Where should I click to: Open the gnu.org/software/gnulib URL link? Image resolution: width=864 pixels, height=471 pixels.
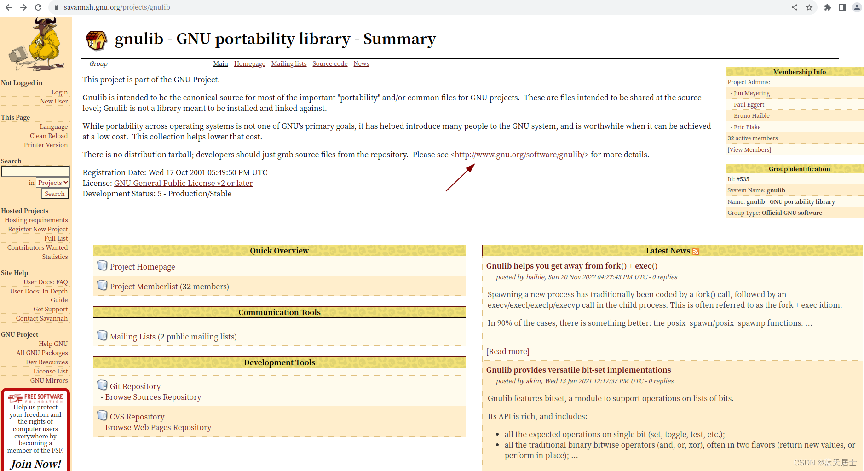tap(519, 155)
